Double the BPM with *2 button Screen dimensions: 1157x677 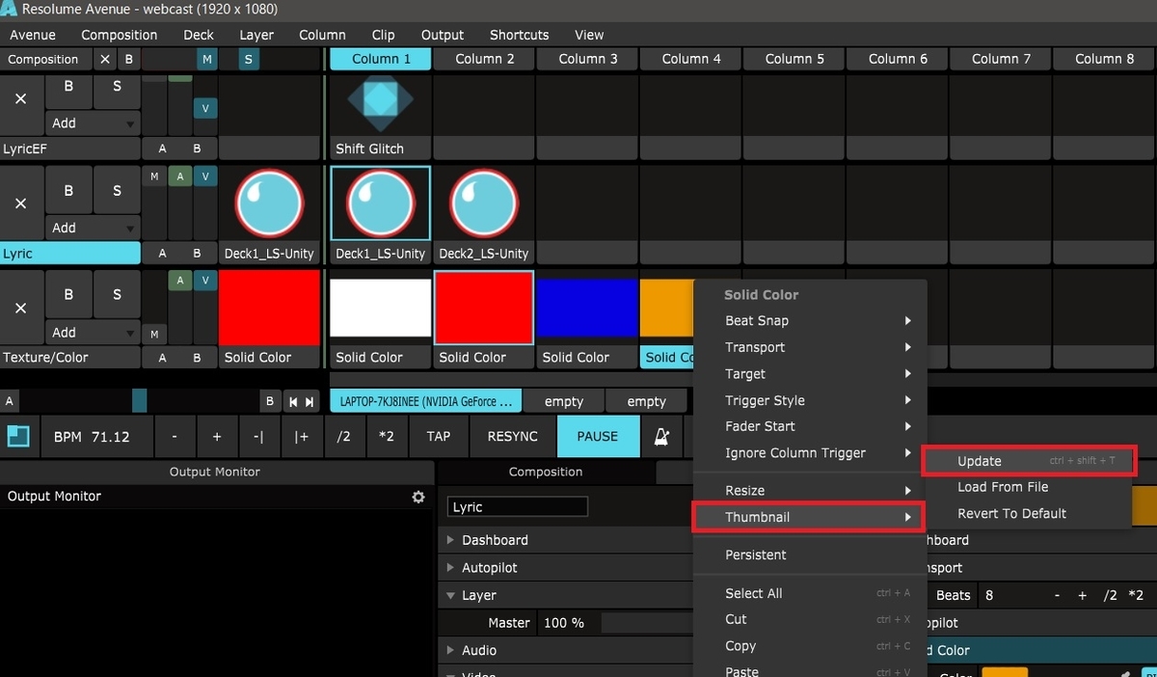[386, 437]
